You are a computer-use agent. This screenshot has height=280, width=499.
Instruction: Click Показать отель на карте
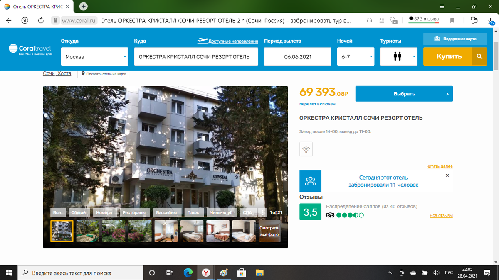(104, 74)
